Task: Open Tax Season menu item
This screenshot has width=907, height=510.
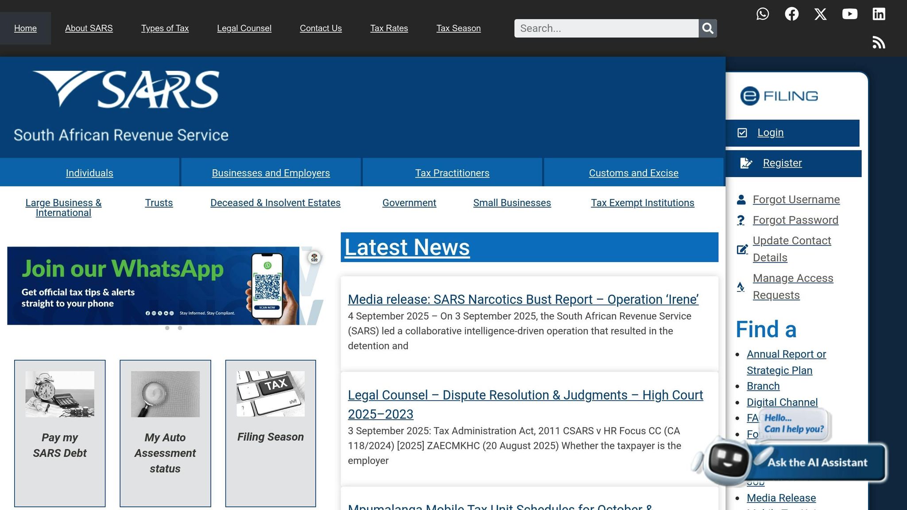Action: tap(458, 28)
